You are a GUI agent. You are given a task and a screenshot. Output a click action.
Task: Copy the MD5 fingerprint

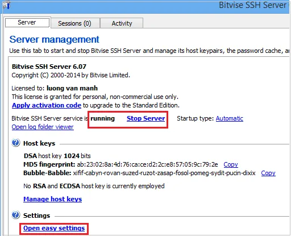click(231, 164)
